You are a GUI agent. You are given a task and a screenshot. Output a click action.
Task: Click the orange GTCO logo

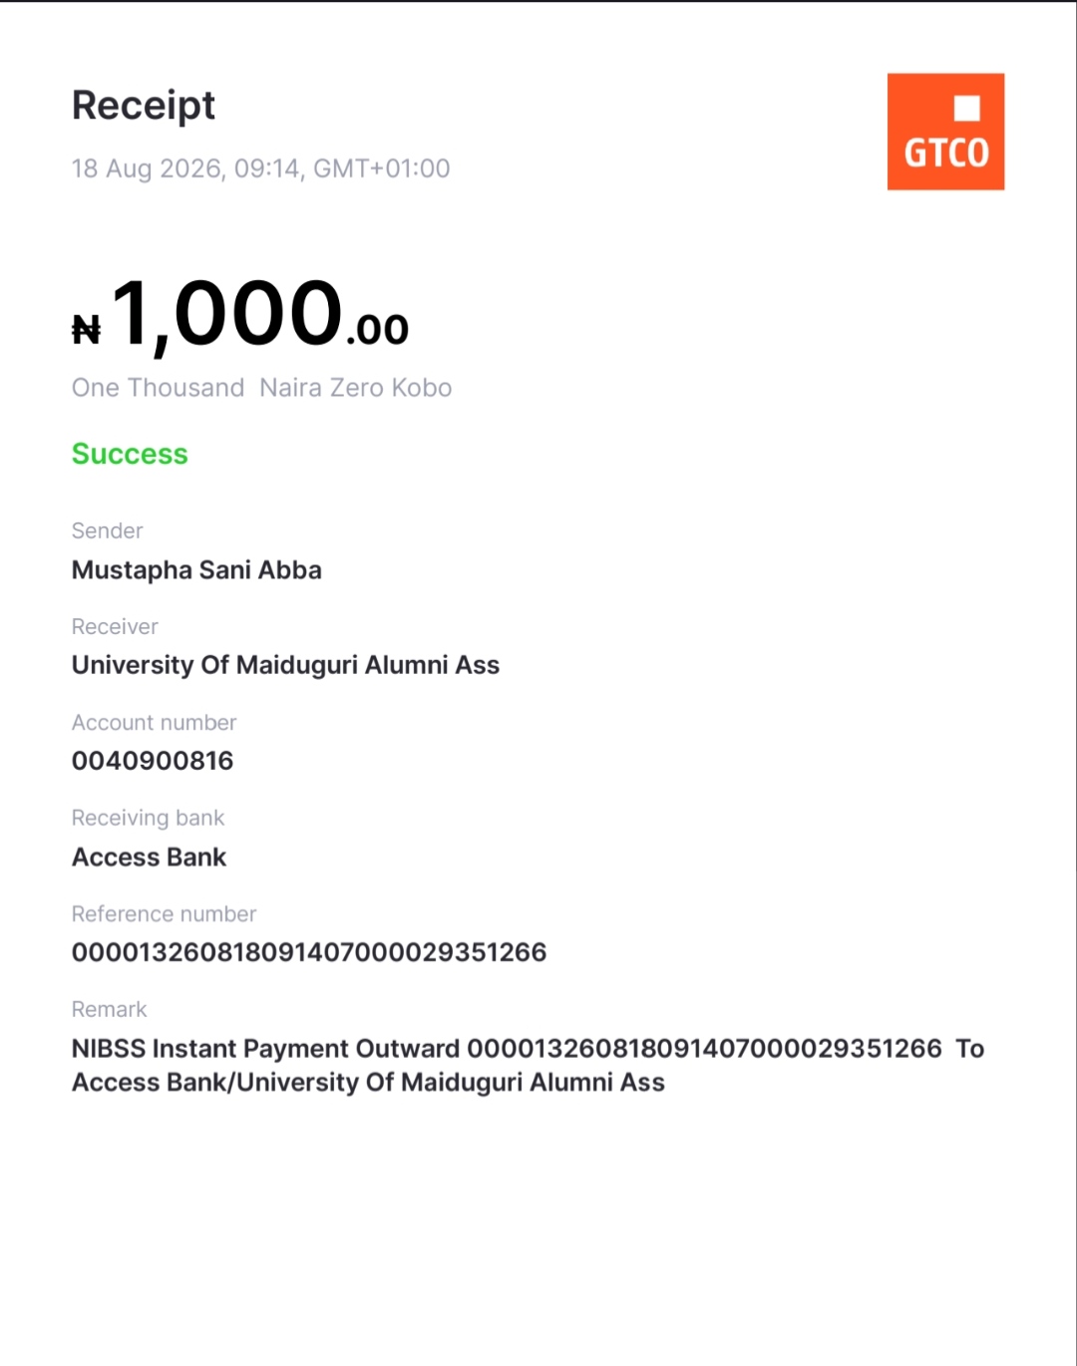tap(945, 132)
